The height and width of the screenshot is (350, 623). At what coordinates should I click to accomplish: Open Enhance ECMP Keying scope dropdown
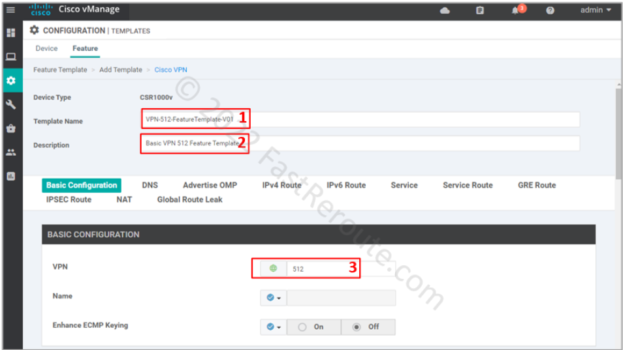tap(274, 327)
